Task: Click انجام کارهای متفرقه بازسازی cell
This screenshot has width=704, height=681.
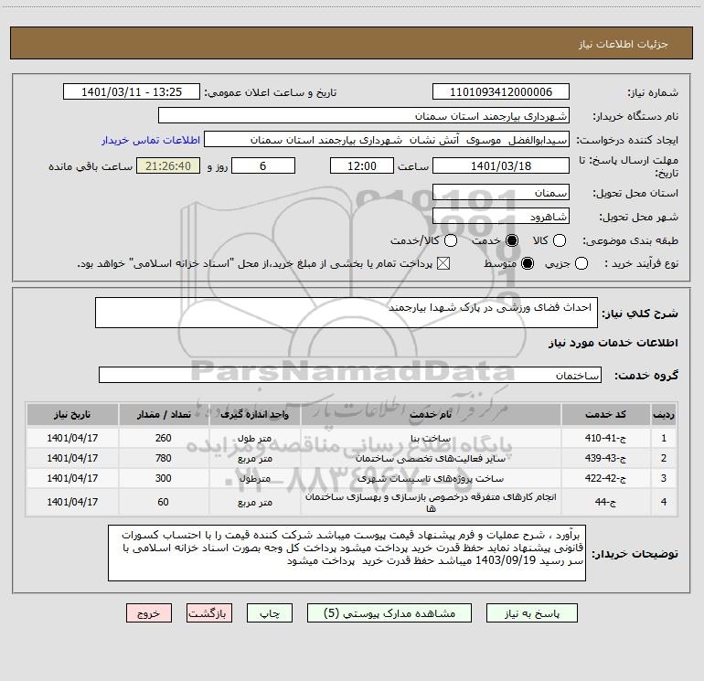Action: pos(431,503)
